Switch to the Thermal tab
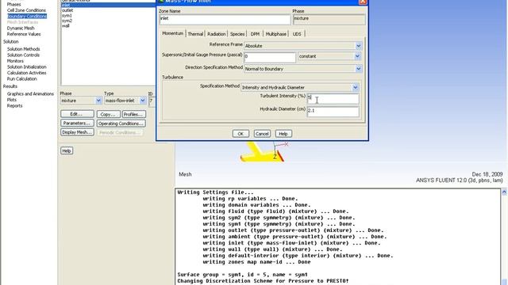508x285 pixels. point(195,34)
